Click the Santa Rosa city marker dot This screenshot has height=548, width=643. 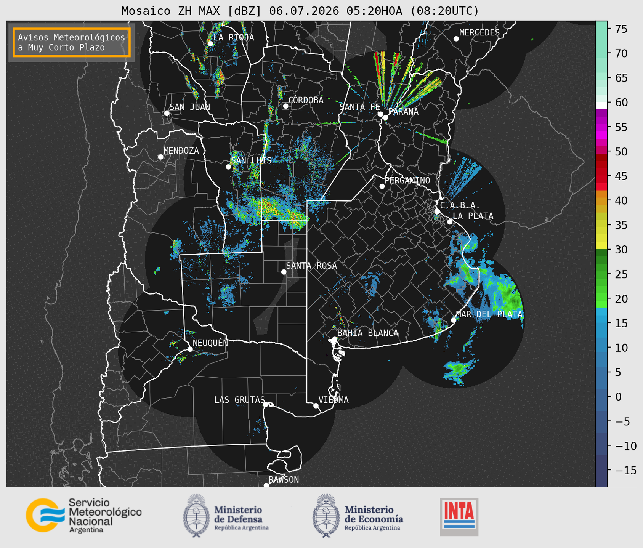click(x=284, y=272)
